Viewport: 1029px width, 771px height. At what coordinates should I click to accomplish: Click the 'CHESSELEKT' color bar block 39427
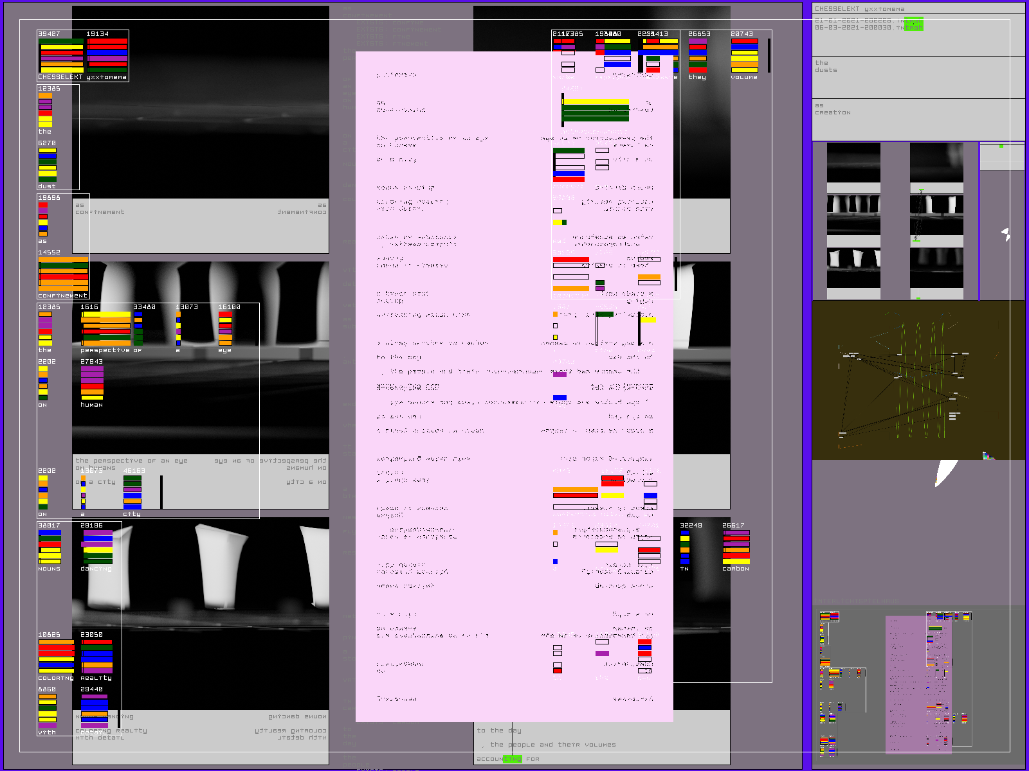point(61,55)
